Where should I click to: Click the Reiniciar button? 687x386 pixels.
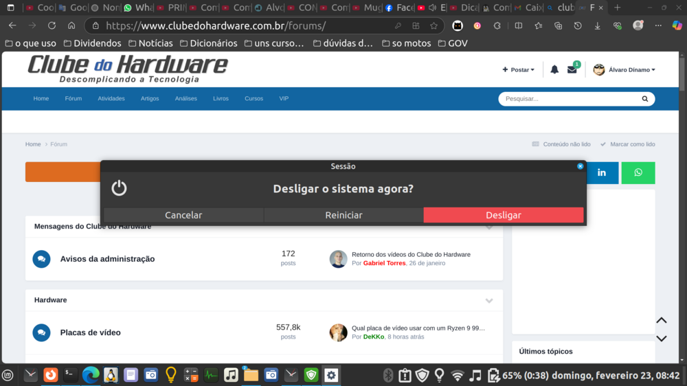coord(343,215)
